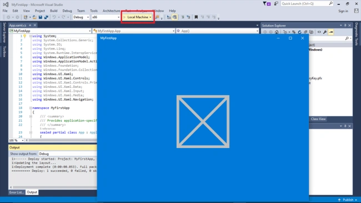Open the Help menu
The width and height of the screenshot is (361, 203).
pyautogui.click(x=172, y=11)
